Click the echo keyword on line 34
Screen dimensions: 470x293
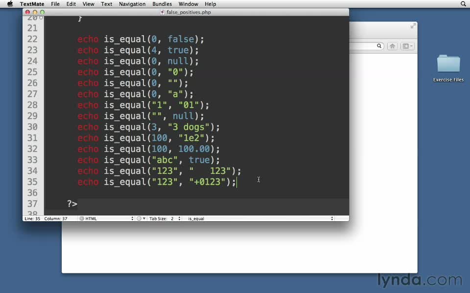tap(88, 171)
